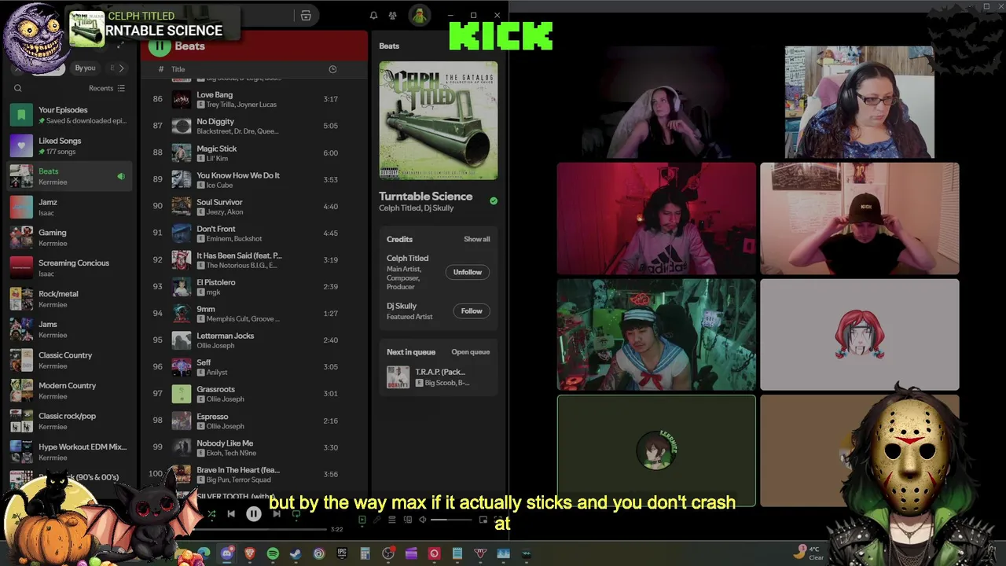Skip to the next track
The width and height of the screenshot is (1006, 566).
pyautogui.click(x=276, y=514)
